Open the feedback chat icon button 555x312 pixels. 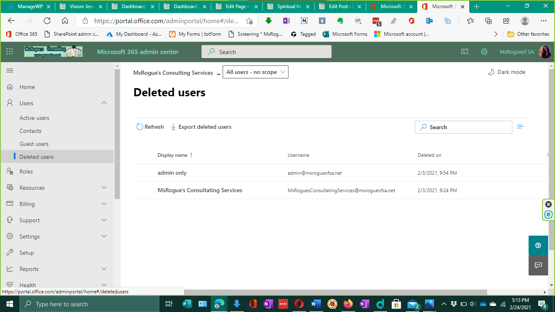click(x=538, y=265)
